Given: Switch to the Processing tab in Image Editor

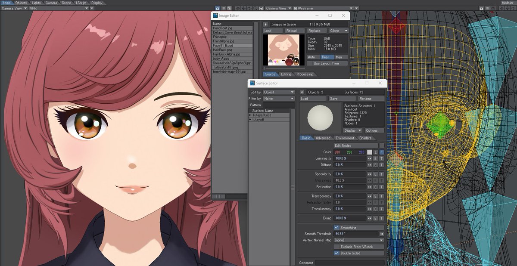Looking at the screenshot, I should [x=305, y=74].
